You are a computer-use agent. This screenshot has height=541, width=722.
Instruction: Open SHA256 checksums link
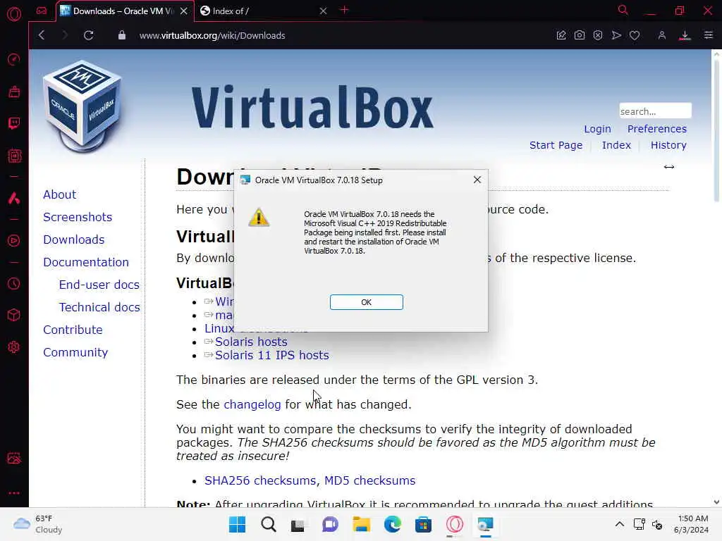pyautogui.click(x=259, y=480)
